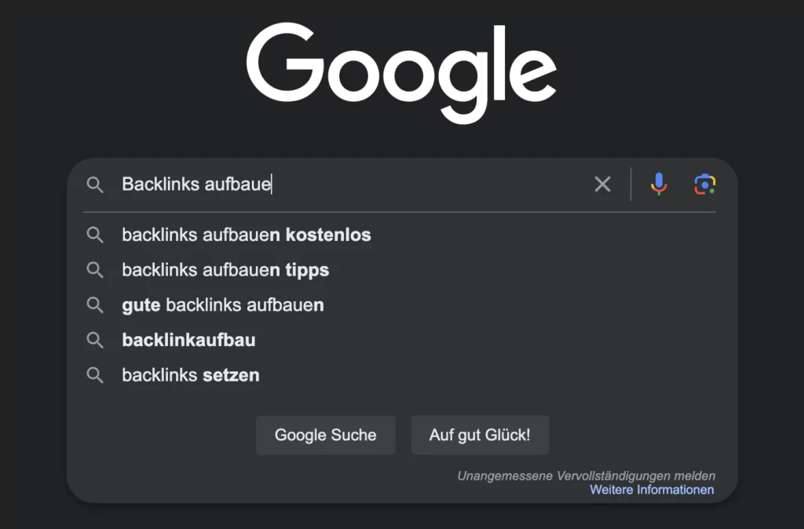Select the suggestion 'backlinks setzen'

pos(190,375)
